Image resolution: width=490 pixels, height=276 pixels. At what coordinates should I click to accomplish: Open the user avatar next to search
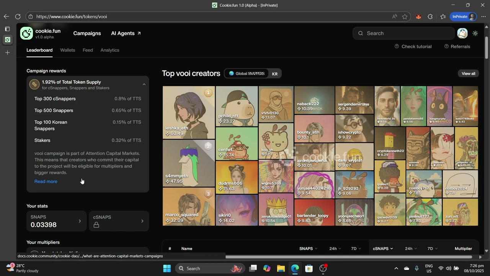[x=462, y=33]
